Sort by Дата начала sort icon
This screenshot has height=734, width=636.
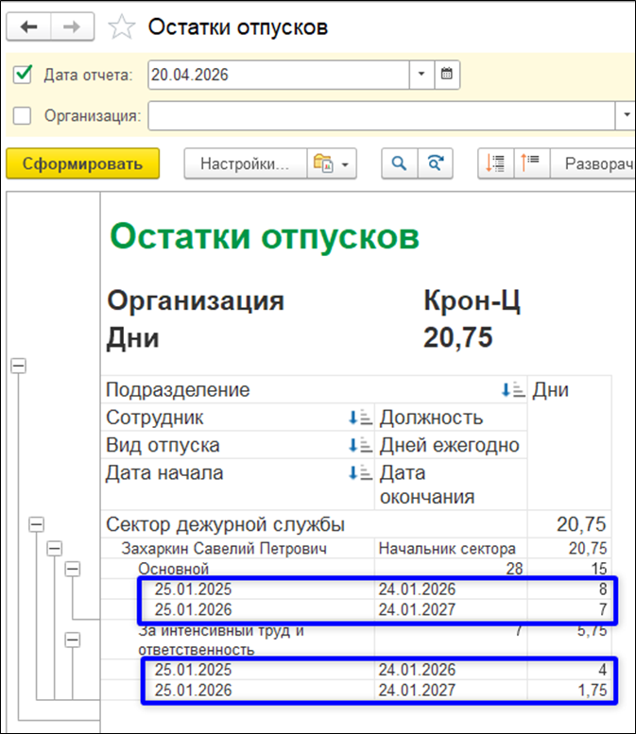pyautogui.click(x=360, y=472)
